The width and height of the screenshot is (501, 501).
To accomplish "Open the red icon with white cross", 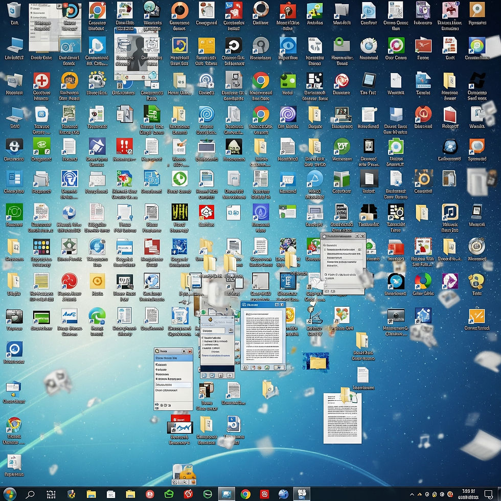I will pyautogui.click(x=42, y=80).
